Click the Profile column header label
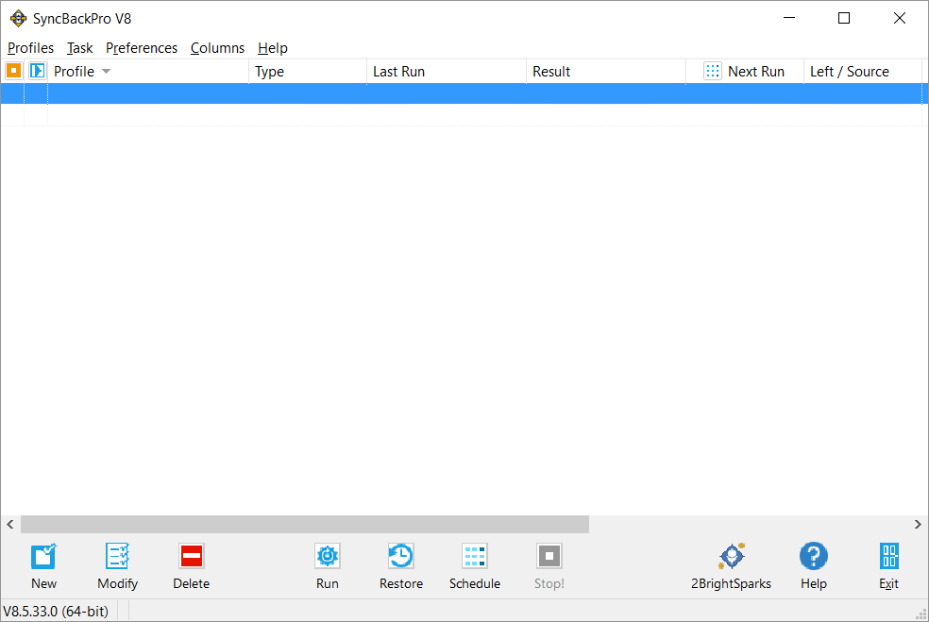 74,72
